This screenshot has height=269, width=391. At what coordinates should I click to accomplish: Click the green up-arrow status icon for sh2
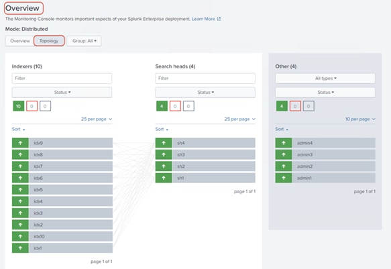pyautogui.click(x=164, y=166)
